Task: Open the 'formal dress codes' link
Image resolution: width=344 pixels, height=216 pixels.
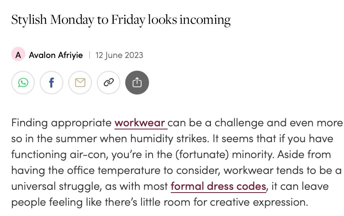Action: pyautogui.click(x=218, y=186)
